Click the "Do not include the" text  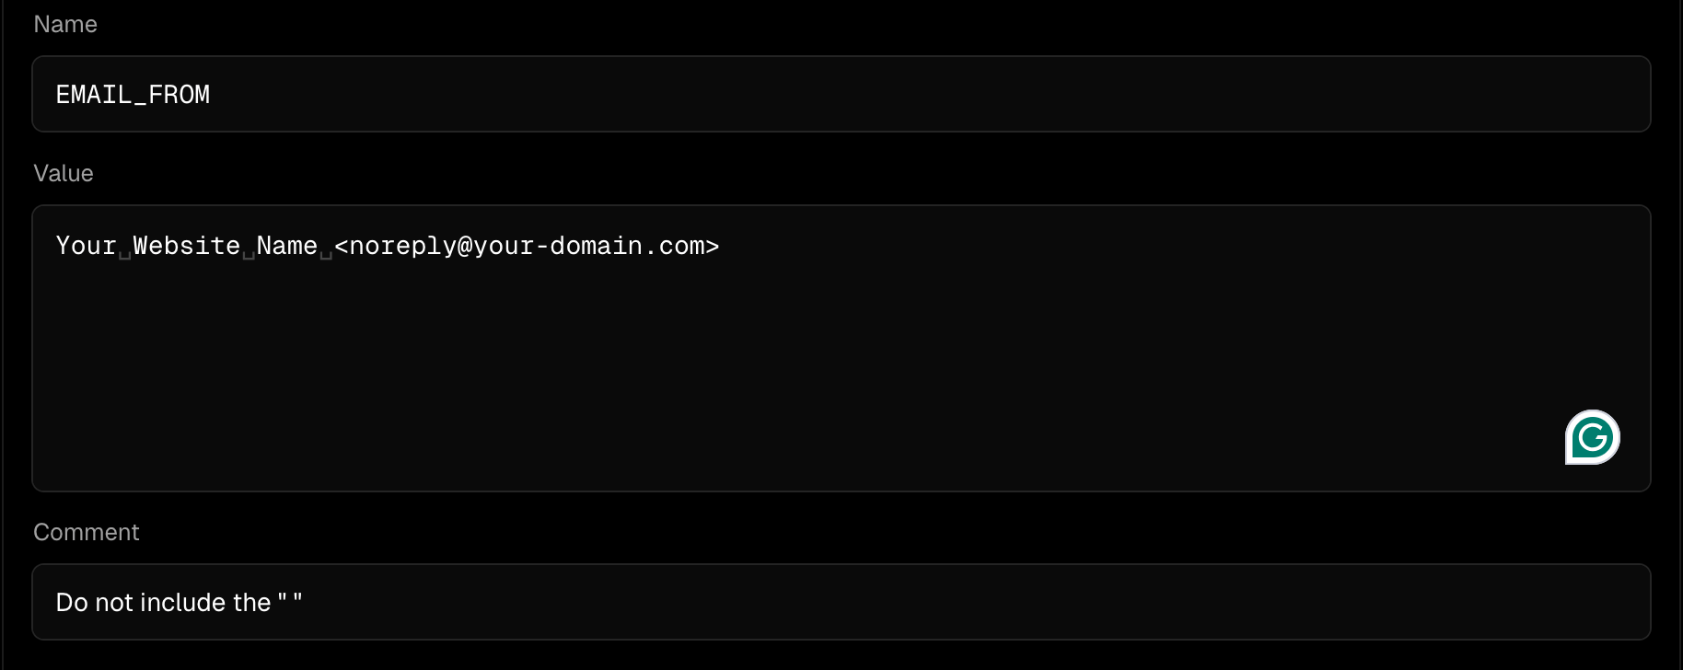163,602
